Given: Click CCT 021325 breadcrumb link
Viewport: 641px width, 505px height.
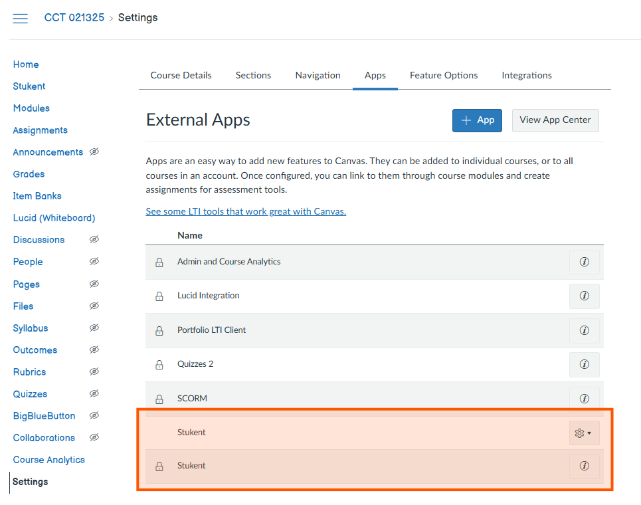Looking at the screenshot, I should tap(74, 18).
